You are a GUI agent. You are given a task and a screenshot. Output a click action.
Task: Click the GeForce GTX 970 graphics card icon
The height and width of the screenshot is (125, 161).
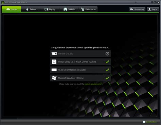coord(54,53)
